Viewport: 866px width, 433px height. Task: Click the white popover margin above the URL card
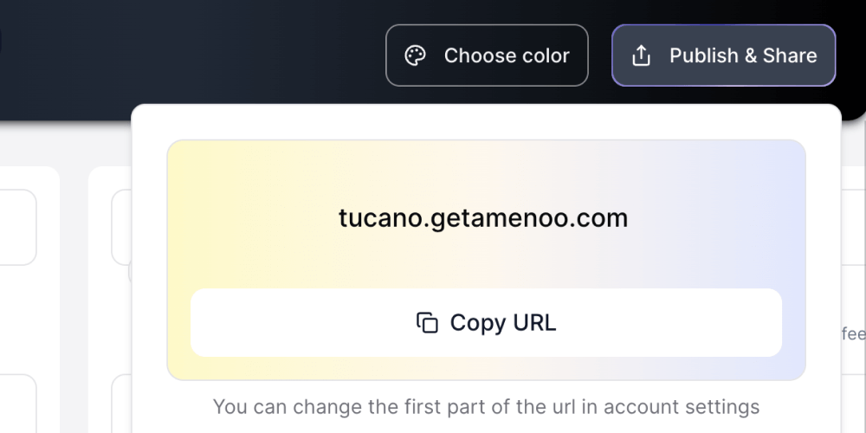[x=485, y=122]
